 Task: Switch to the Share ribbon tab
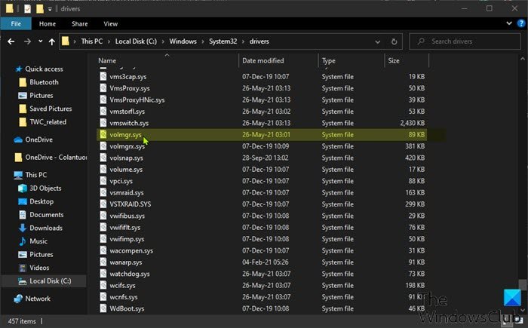click(x=78, y=23)
